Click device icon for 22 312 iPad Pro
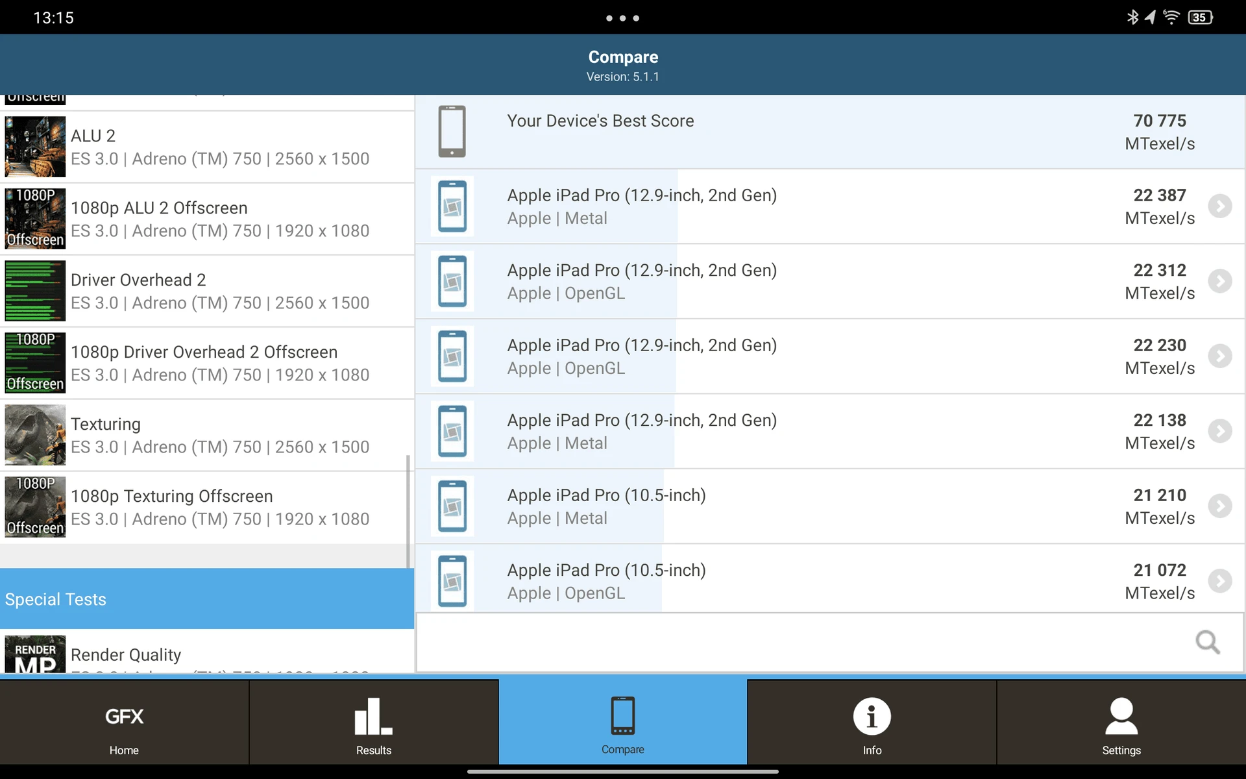Screen dimensions: 1246x779 (452, 281)
